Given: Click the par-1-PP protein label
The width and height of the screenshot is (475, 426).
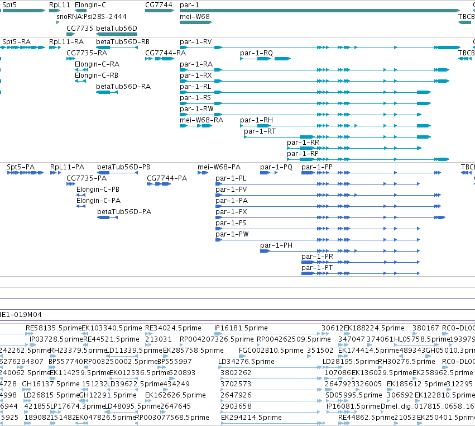Looking at the screenshot, I should [317, 167].
